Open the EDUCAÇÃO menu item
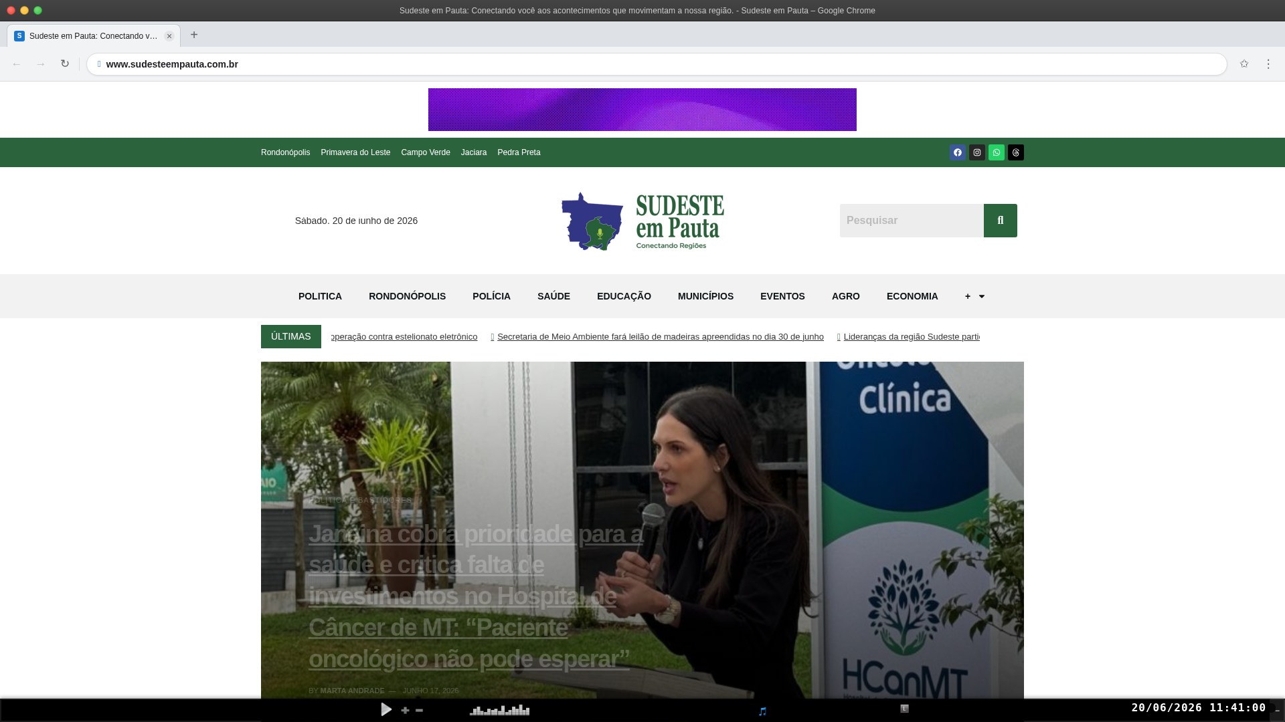The image size is (1285, 722). pyautogui.click(x=624, y=296)
